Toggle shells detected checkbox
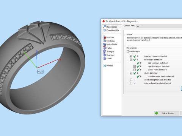 [131, 73]
